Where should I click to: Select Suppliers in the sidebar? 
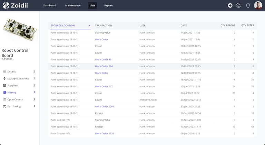tap(13, 85)
